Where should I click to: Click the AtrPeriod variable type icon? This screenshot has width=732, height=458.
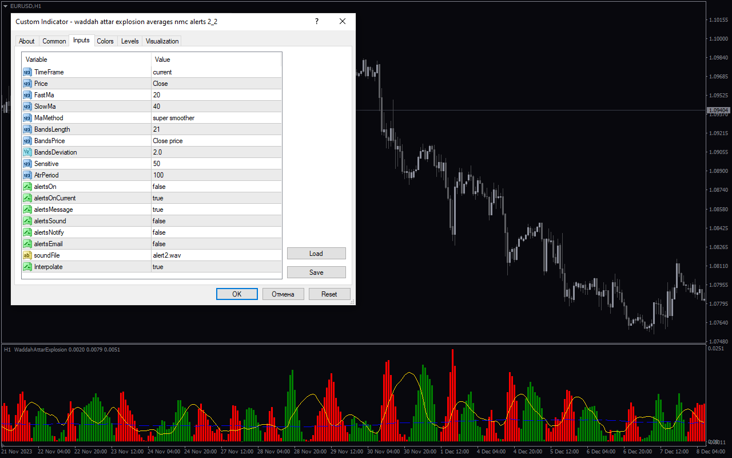click(27, 175)
